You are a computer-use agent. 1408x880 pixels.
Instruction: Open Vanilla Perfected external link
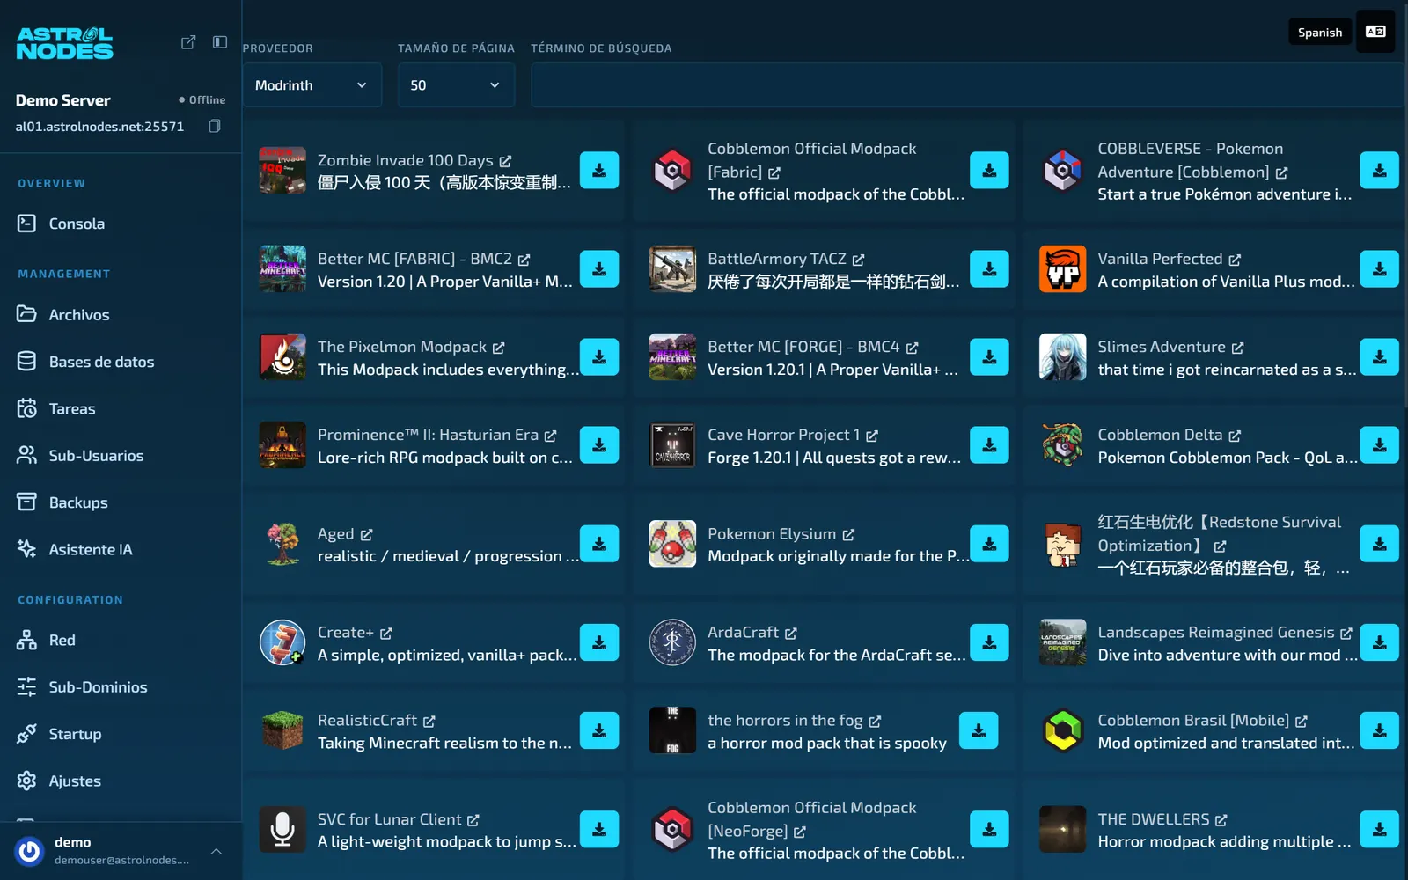[1235, 260]
